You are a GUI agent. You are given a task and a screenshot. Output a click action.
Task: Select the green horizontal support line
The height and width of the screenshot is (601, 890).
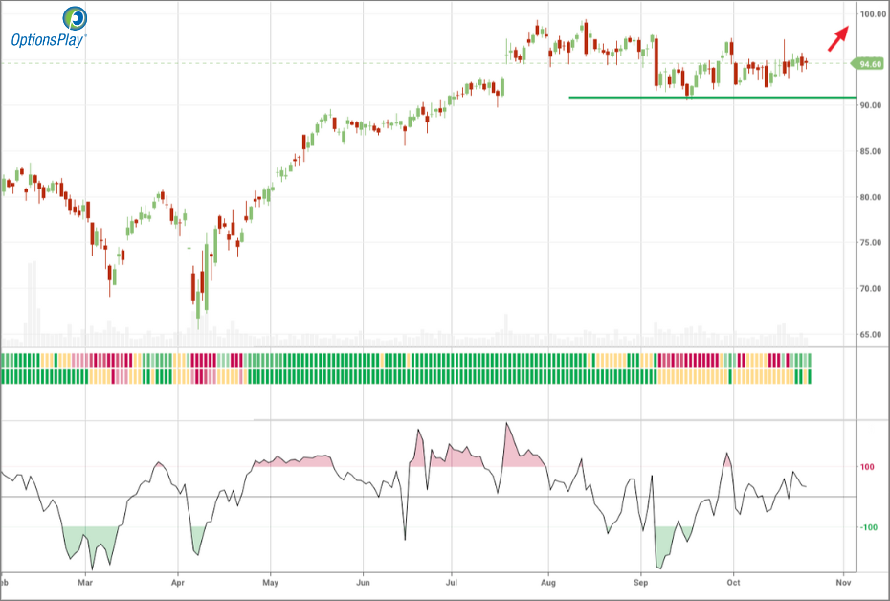click(708, 97)
